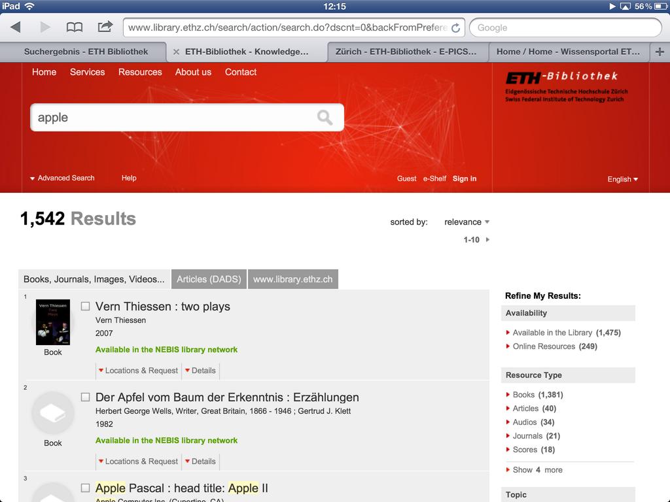Show 4 more resource types
Viewport: 670px width, 502px height.
pos(534,469)
